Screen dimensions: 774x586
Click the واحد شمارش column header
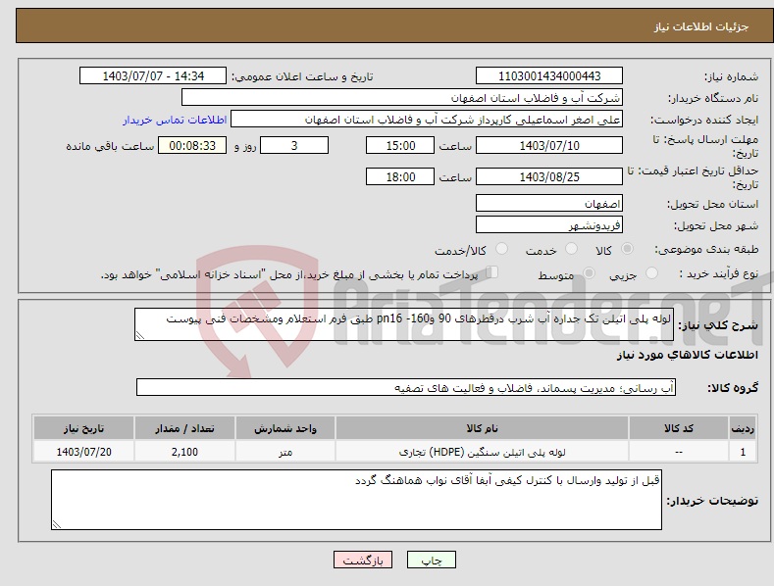click(285, 428)
